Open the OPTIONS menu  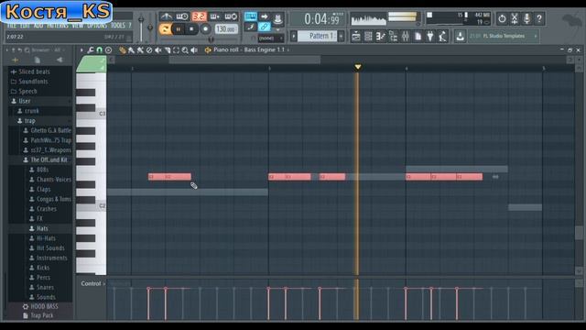click(x=97, y=26)
